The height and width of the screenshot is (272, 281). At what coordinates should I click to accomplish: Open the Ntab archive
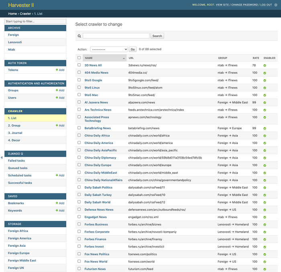(x=12, y=50)
